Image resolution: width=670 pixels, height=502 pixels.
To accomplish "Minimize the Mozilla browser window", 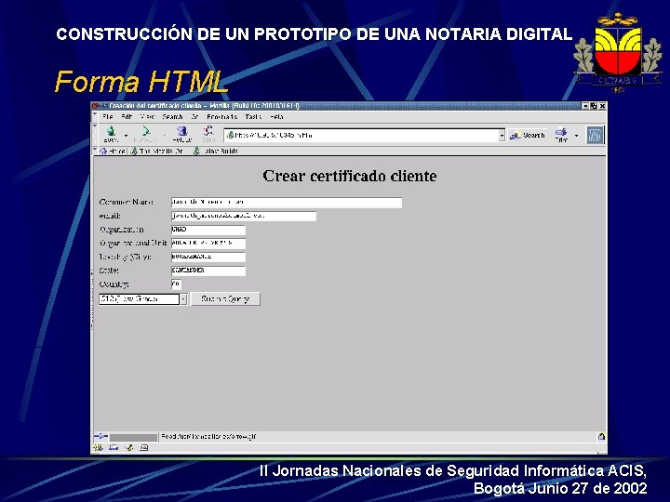I will 586,106.
